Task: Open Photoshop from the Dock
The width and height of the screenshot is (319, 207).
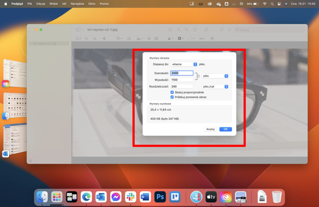Action: click(x=160, y=197)
